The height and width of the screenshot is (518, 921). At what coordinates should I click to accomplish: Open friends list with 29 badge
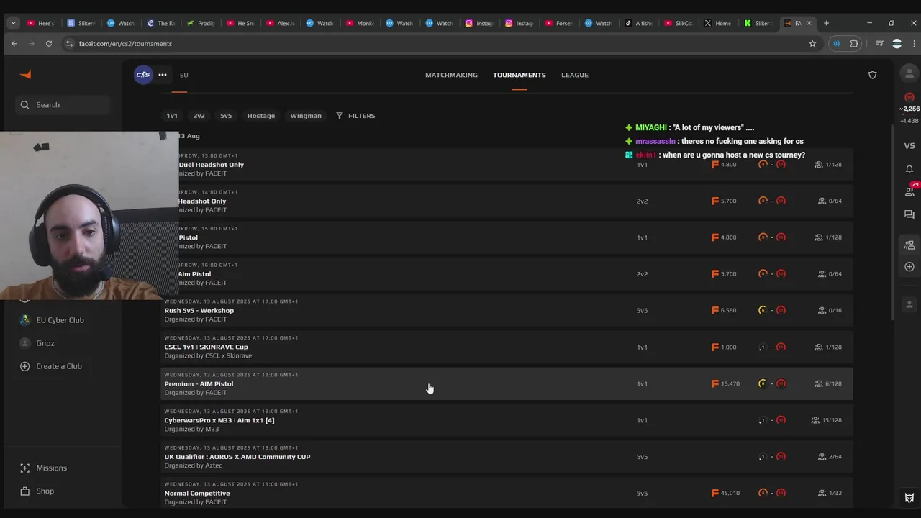[909, 191]
